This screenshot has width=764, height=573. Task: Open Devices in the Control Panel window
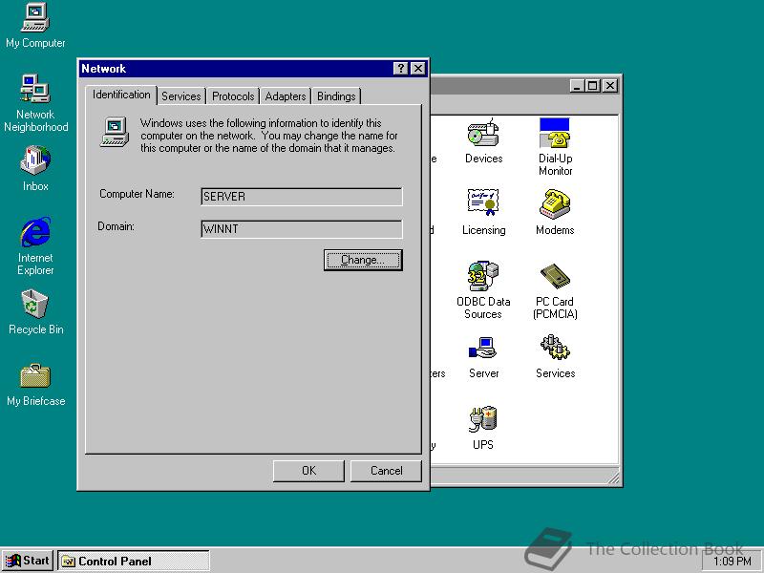483,141
